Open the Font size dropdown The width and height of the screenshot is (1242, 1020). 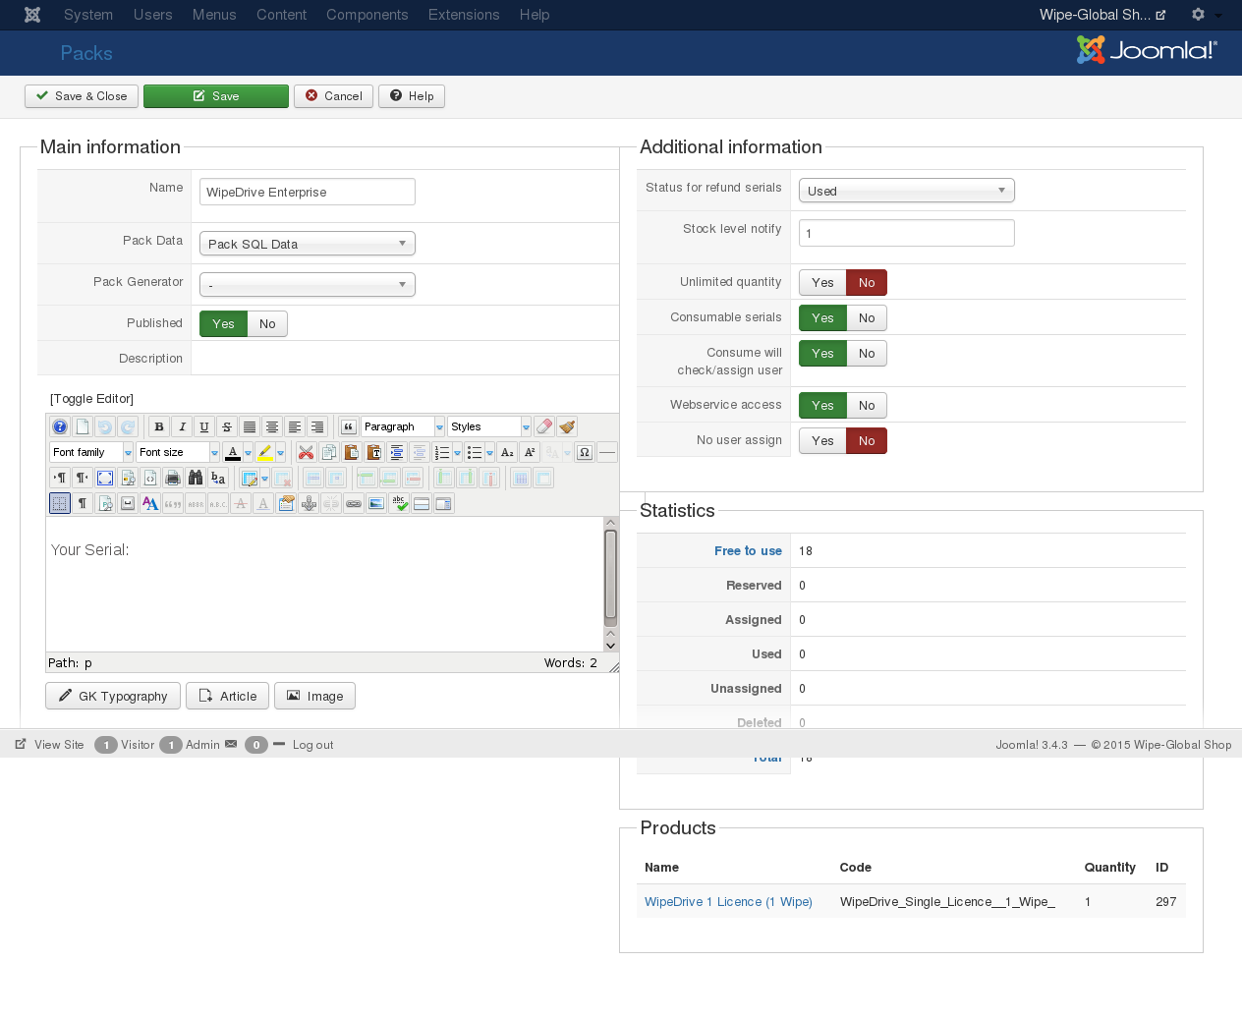(x=178, y=452)
